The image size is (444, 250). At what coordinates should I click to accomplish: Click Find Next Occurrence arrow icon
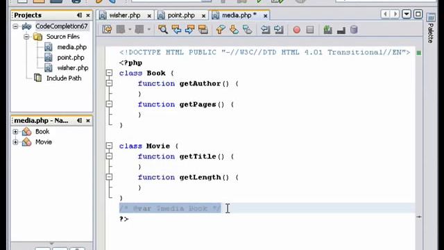coord(189,29)
